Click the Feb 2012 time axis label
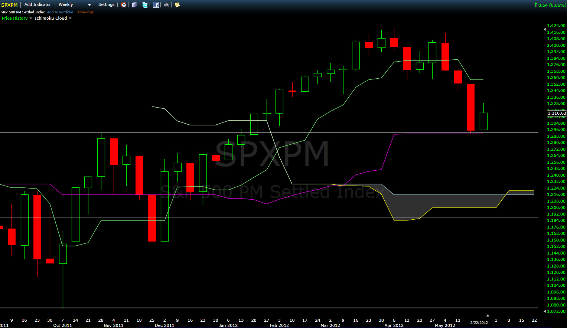567x328 pixels. point(279,325)
